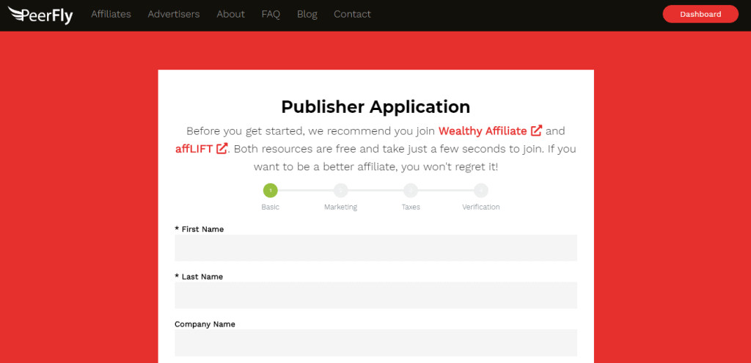The height and width of the screenshot is (363, 751).
Task: Click the PeerFly logo
Action: point(40,15)
